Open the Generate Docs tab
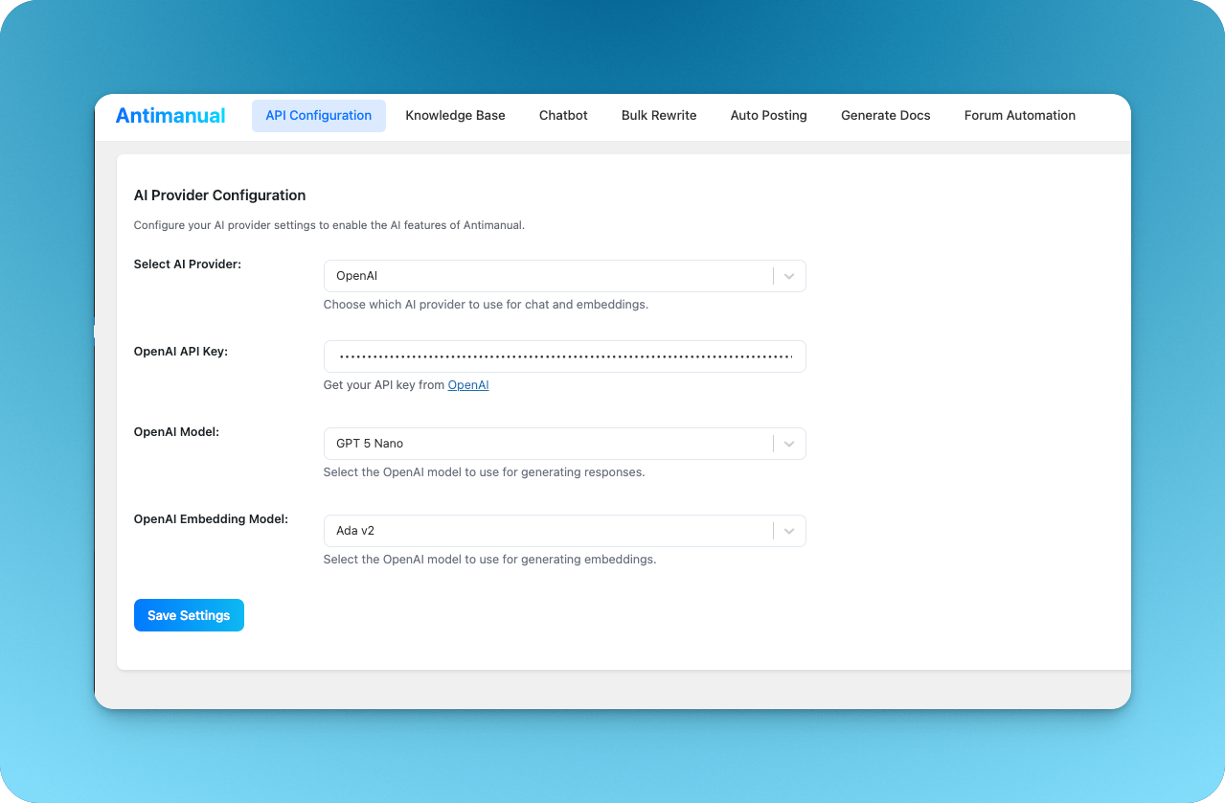 tap(885, 115)
